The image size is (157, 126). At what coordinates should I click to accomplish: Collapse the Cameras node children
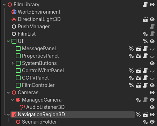8,93
